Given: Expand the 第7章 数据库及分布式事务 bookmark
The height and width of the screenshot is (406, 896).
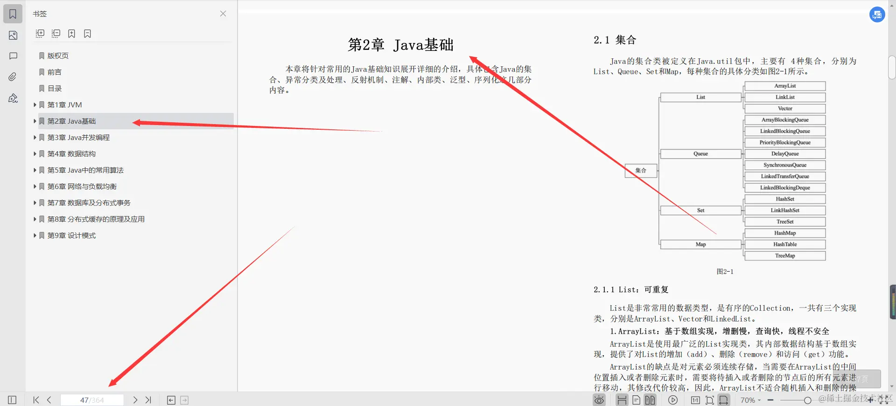Looking at the screenshot, I should 35,203.
